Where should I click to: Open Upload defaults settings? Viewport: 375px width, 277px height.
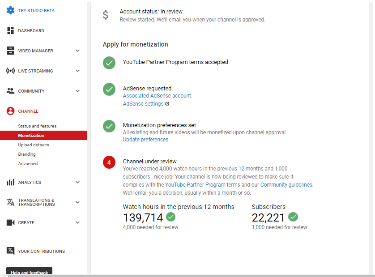34,145
